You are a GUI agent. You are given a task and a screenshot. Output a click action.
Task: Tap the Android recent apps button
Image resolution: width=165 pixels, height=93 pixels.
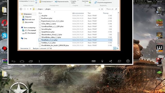[x=31, y=61]
